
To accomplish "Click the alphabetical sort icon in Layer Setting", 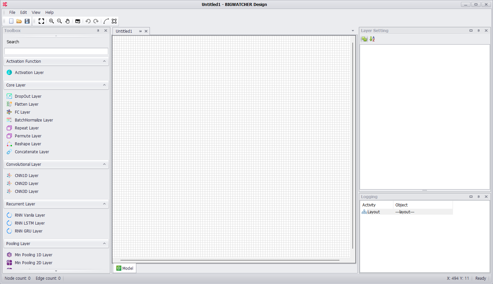I will 372,39.
